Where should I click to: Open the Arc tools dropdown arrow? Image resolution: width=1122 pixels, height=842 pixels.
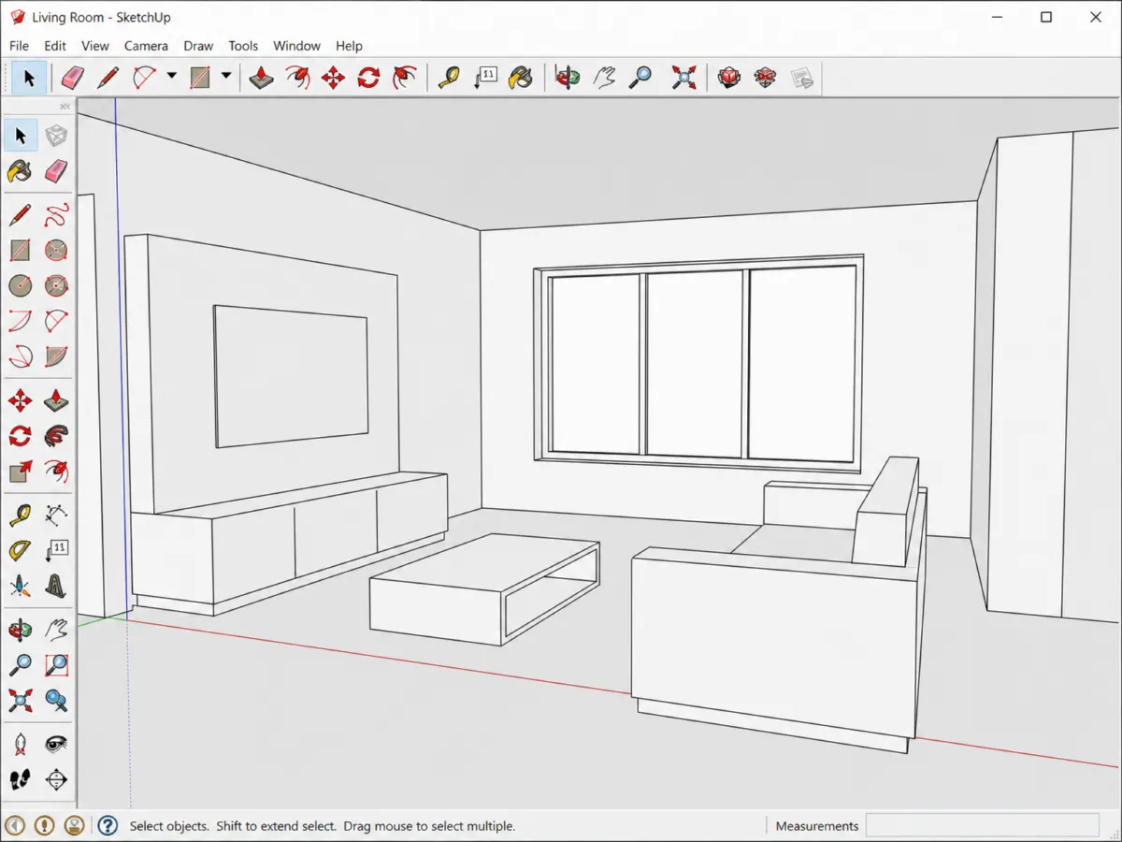171,77
